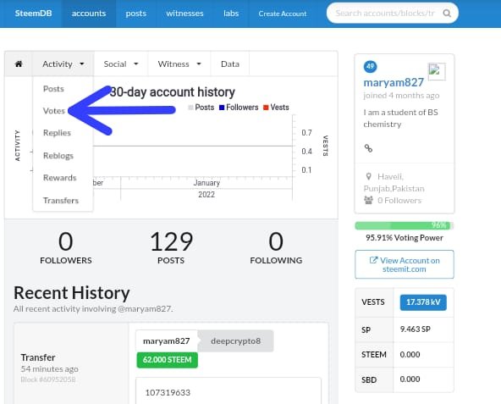Viewport: 501px width, 404px height.
Task: Select Reblogs in the Activity menu
Action: click(58, 156)
